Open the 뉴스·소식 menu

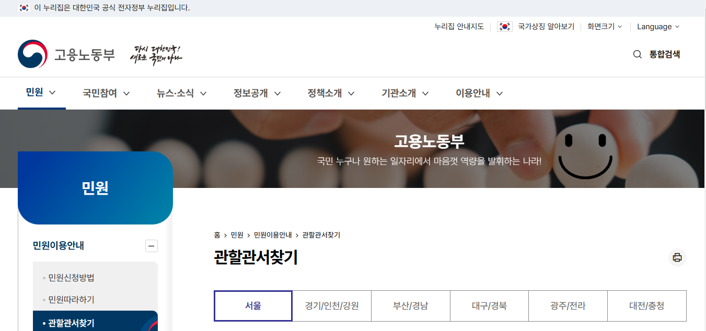pyautogui.click(x=176, y=93)
